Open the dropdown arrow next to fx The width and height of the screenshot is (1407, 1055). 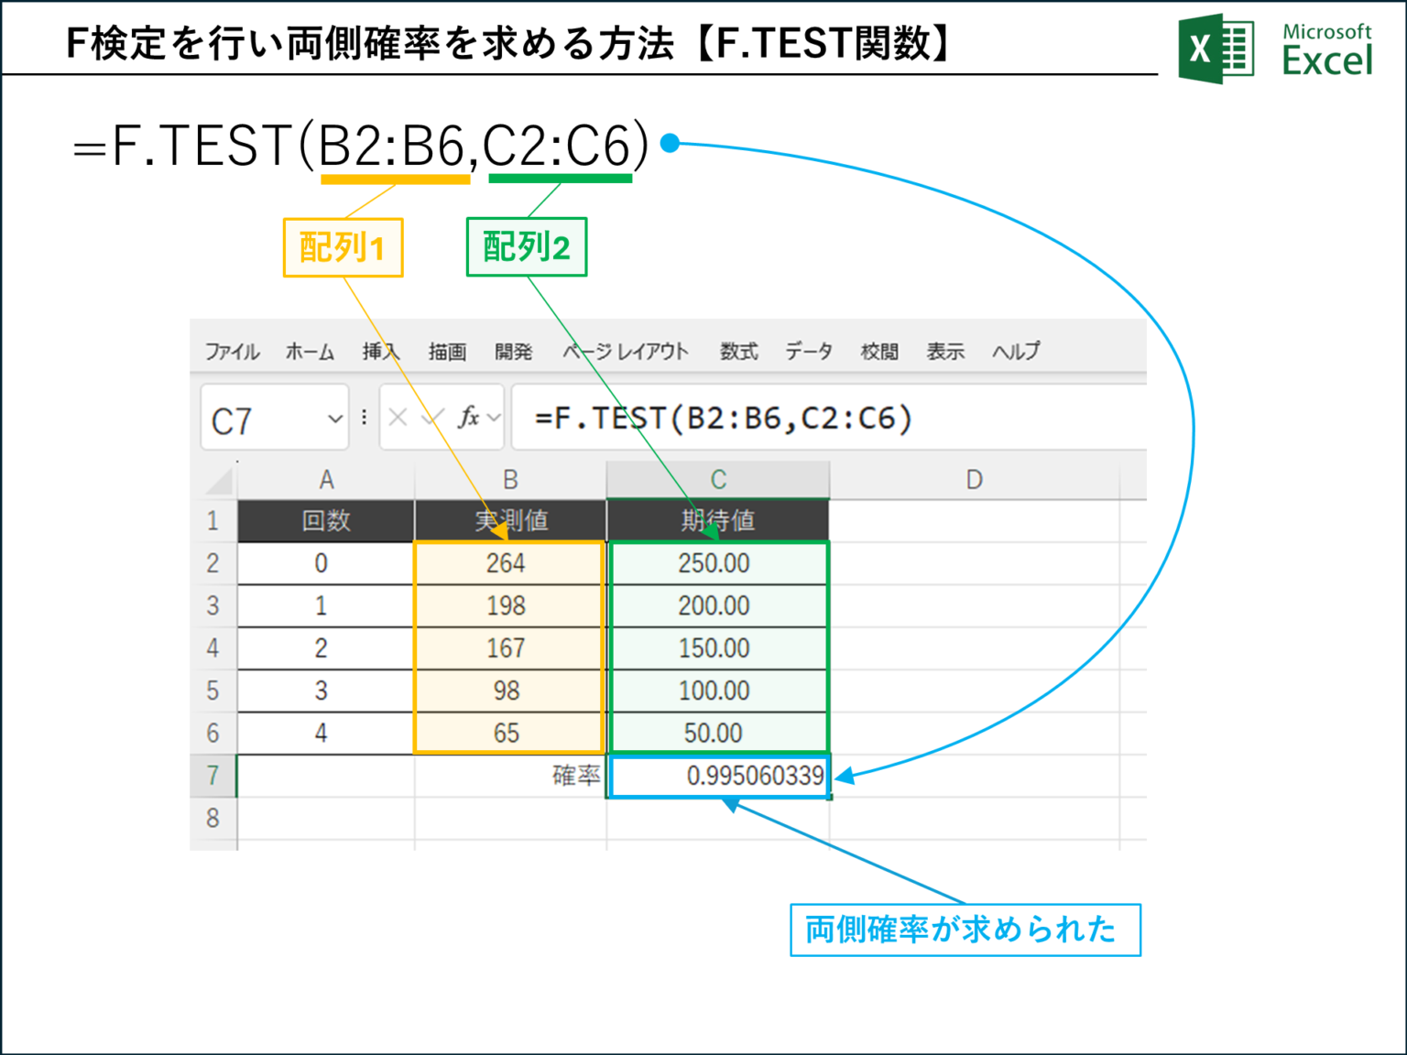click(495, 419)
